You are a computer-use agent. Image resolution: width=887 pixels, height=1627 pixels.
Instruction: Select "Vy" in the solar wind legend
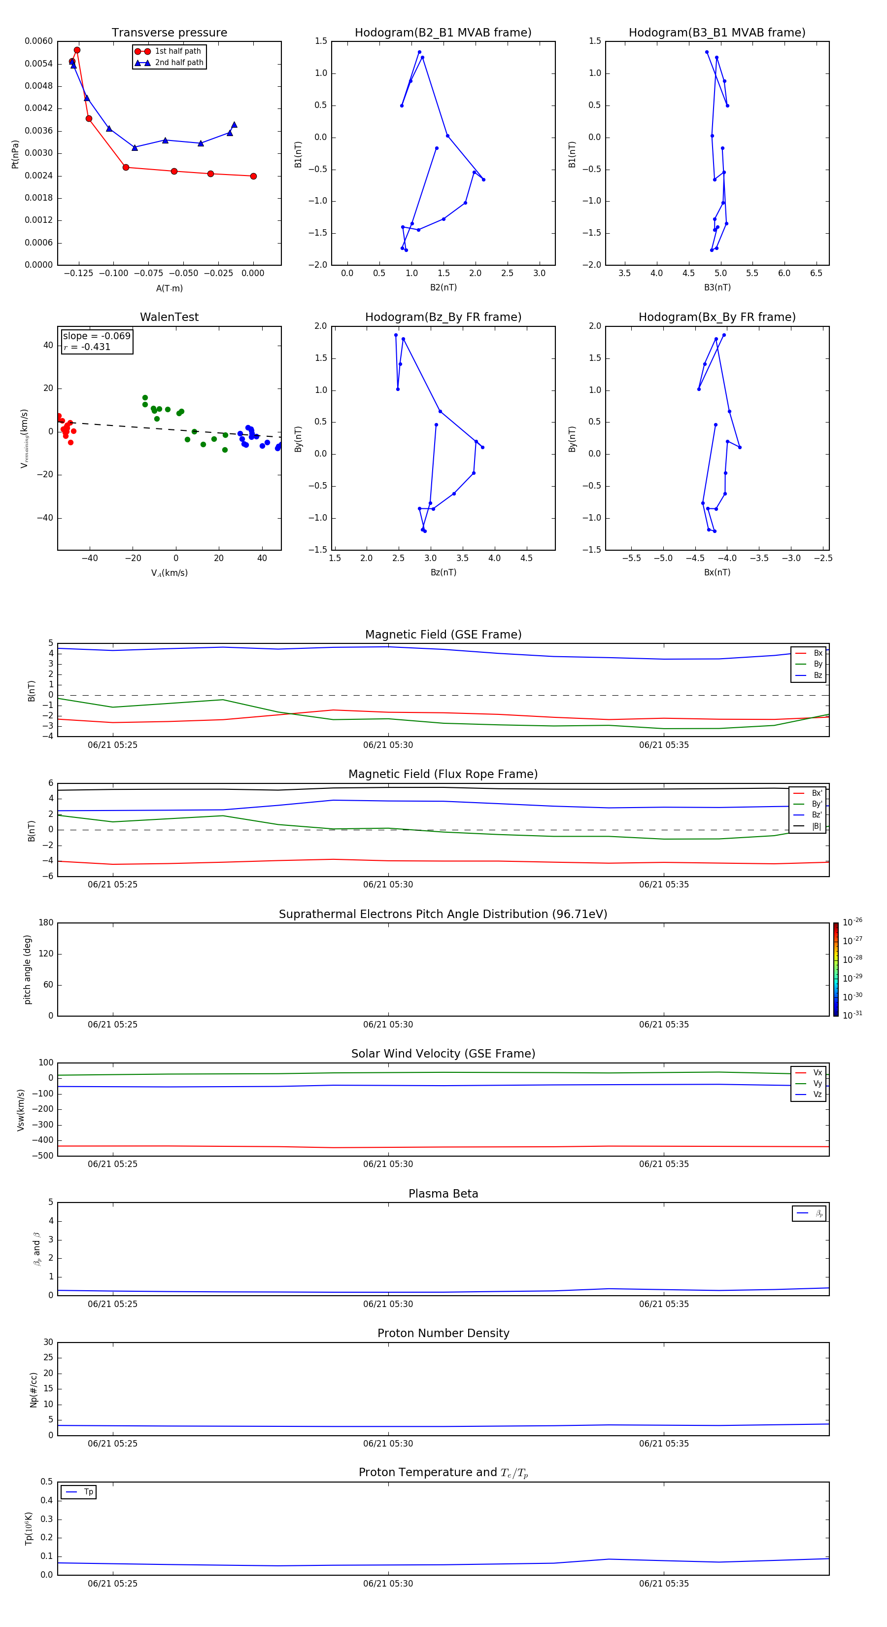[x=809, y=1083]
